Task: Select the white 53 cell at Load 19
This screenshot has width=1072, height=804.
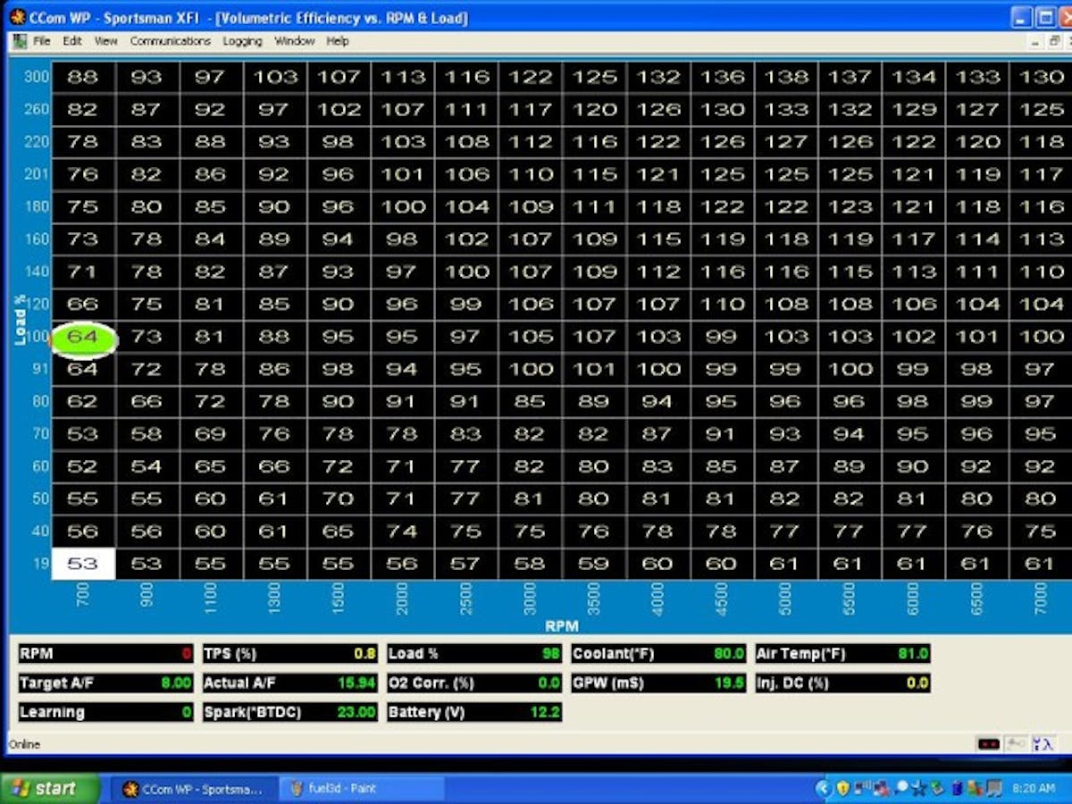Action: pyautogui.click(x=83, y=563)
